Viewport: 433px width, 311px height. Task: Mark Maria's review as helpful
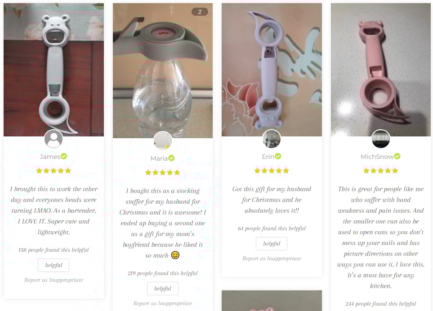(163, 289)
